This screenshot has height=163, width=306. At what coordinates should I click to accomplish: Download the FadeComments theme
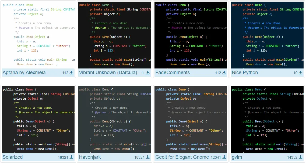click(x=224, y=73)
